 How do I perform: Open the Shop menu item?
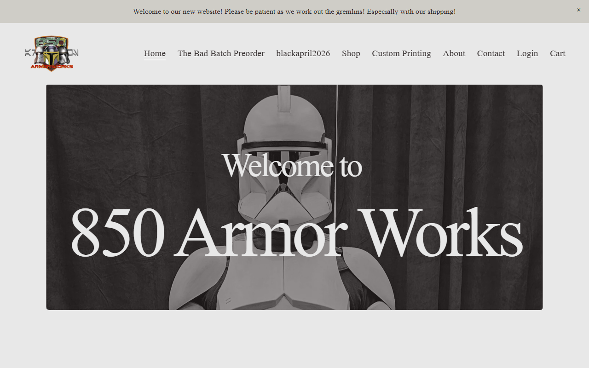pos(351,53)
